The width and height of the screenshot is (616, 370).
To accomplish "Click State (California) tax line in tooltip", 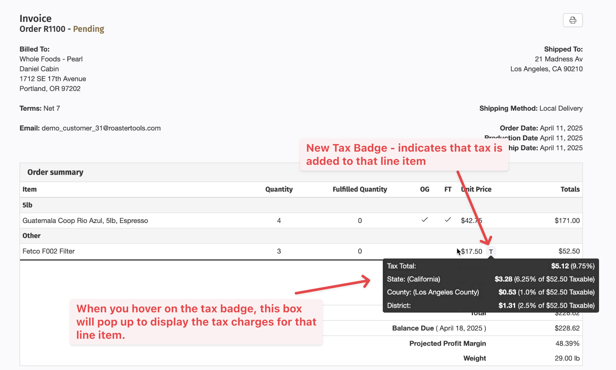I will point(491,279).
